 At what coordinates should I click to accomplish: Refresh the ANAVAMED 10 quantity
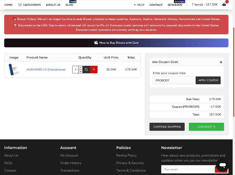(x=86, y=69)
